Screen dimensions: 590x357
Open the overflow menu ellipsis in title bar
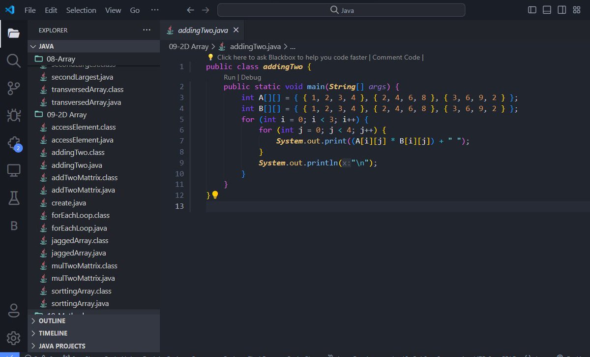click(155, 10)
